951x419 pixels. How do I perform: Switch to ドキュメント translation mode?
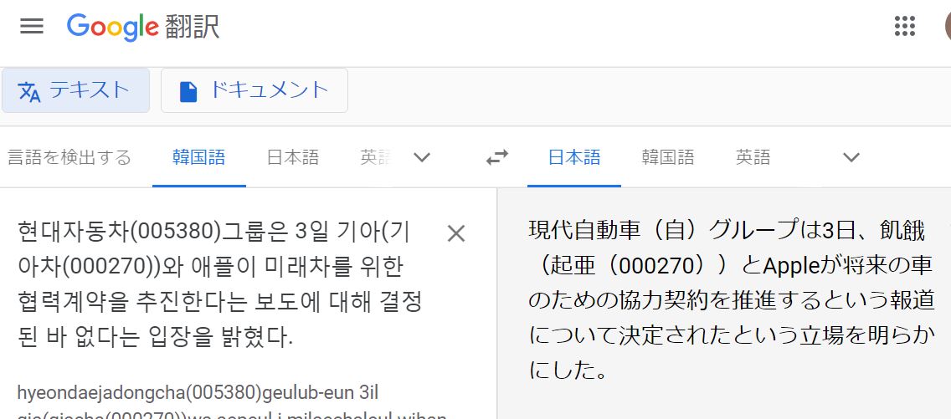(x=254, y=90)
